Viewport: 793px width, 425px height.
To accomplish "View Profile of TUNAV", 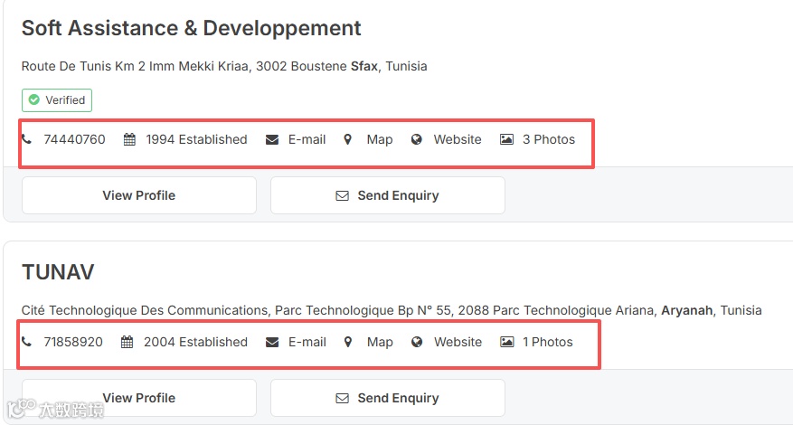I will coord(139,398).
